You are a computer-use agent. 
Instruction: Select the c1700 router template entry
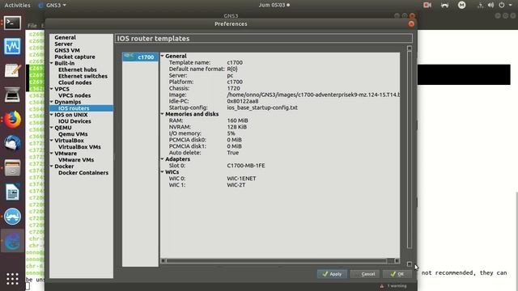(140, 57)
